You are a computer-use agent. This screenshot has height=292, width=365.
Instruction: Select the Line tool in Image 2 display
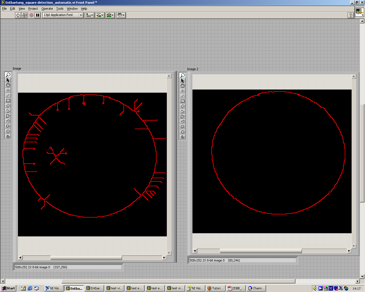(182, 96)
